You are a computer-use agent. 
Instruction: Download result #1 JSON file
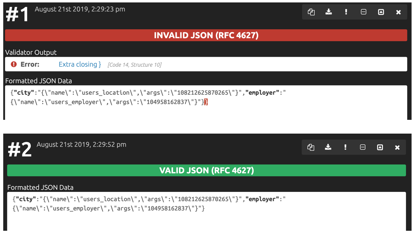329,12
